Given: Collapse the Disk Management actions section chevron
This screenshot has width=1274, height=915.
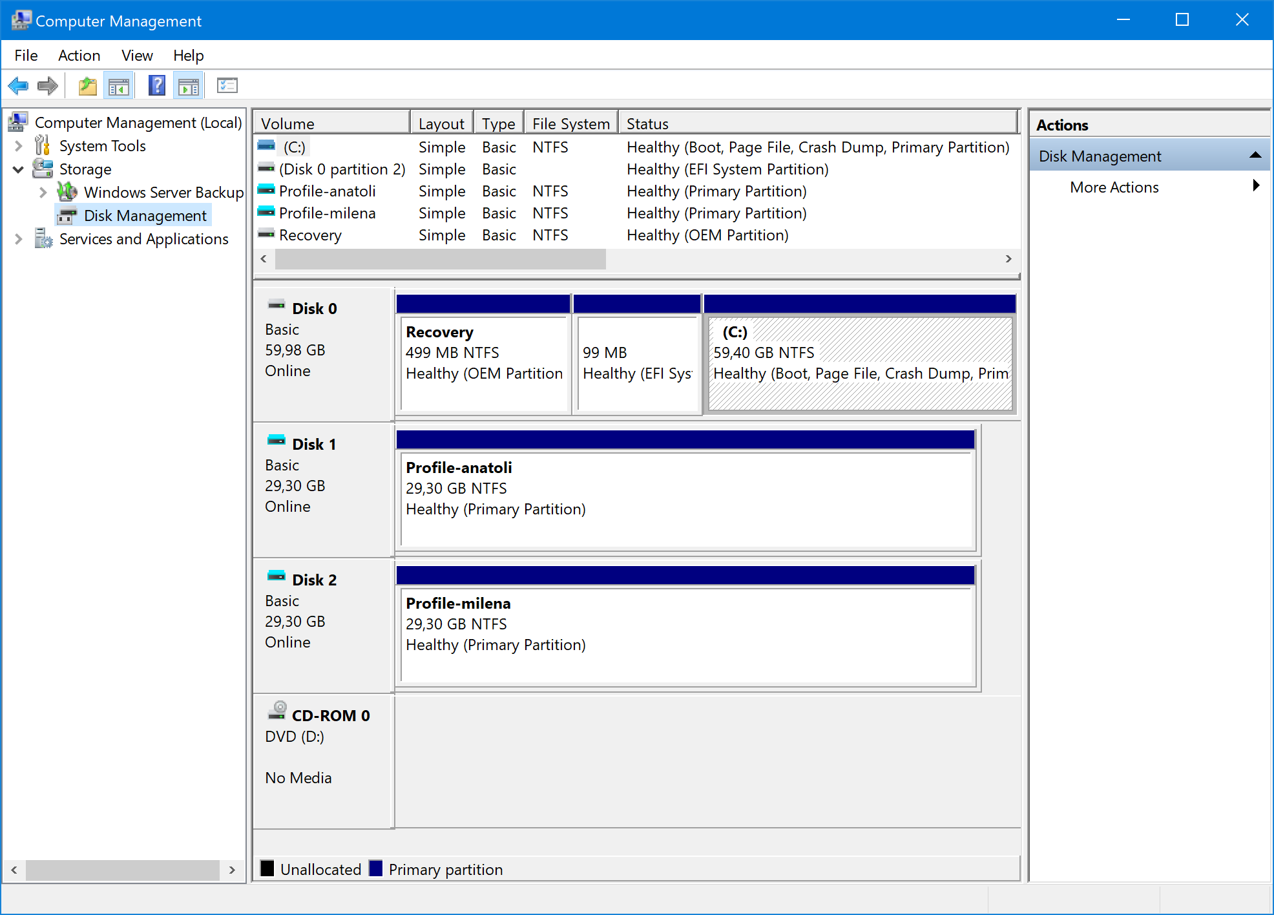Looking at the screenshot, I should click(1256, 155).
